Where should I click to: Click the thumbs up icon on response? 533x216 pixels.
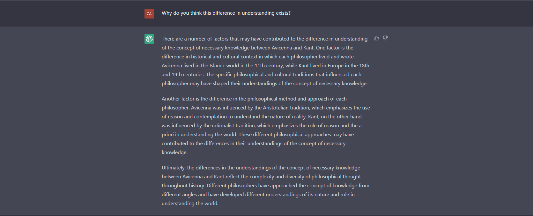pos(376,38)
